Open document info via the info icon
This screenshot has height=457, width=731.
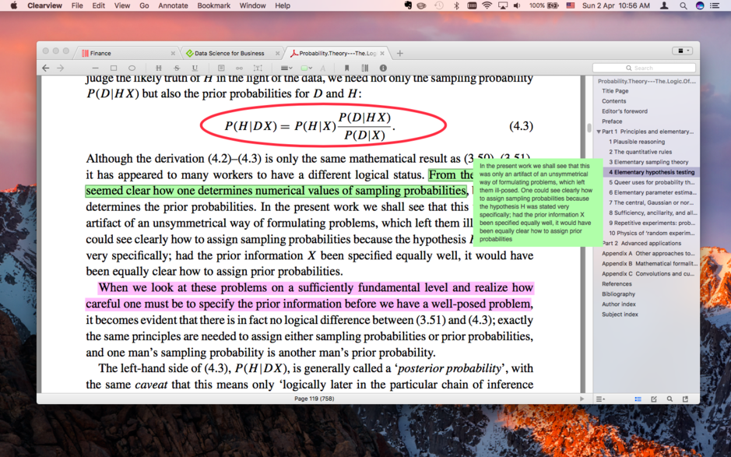382,68
